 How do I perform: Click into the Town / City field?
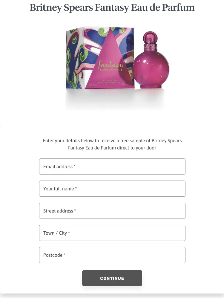point(112,233)
